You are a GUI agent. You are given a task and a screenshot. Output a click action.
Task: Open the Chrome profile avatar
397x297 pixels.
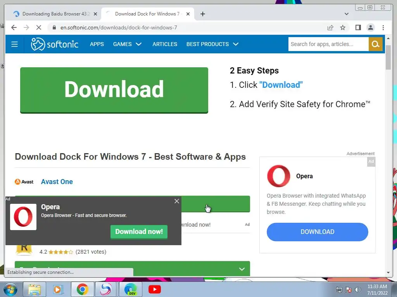tap(370, 27)
